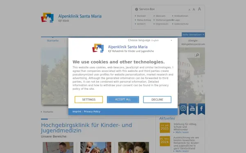The height and width of the screenshot is (153, 246).
Task: Open the Instagram ribbon icon
Action: 183,109
